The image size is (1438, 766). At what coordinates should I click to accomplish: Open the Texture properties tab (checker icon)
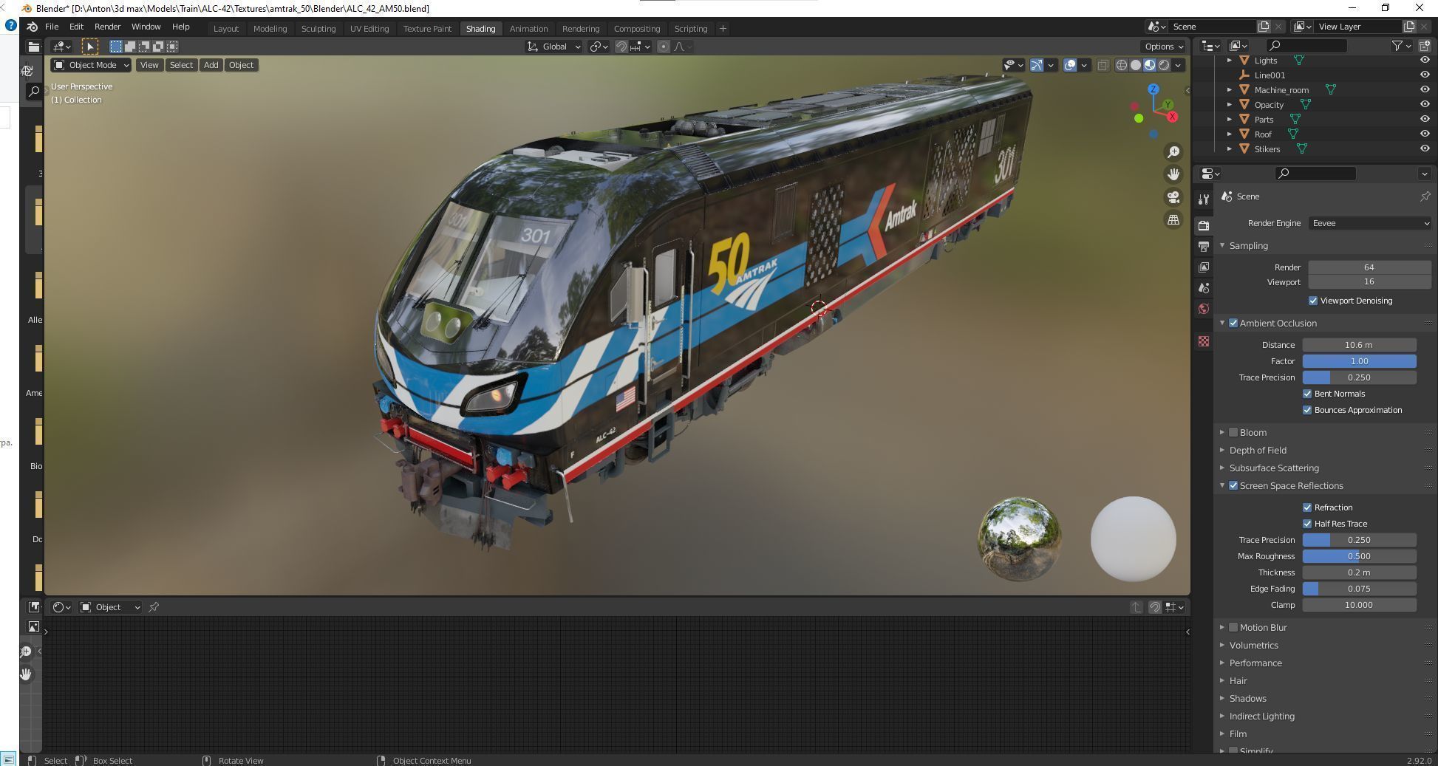tap(1204, 341)
